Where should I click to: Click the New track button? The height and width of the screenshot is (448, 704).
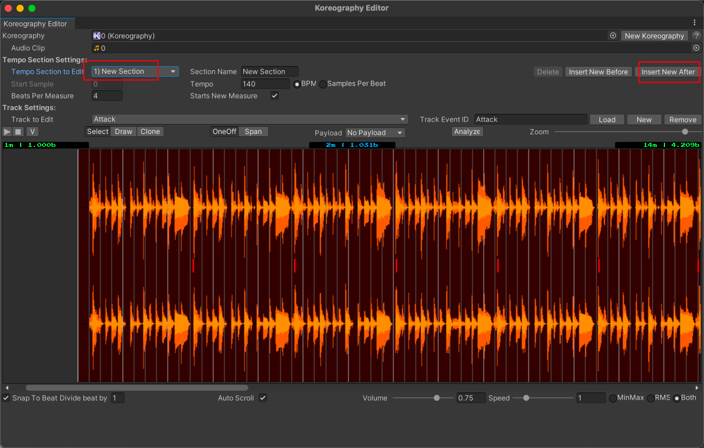644,119
